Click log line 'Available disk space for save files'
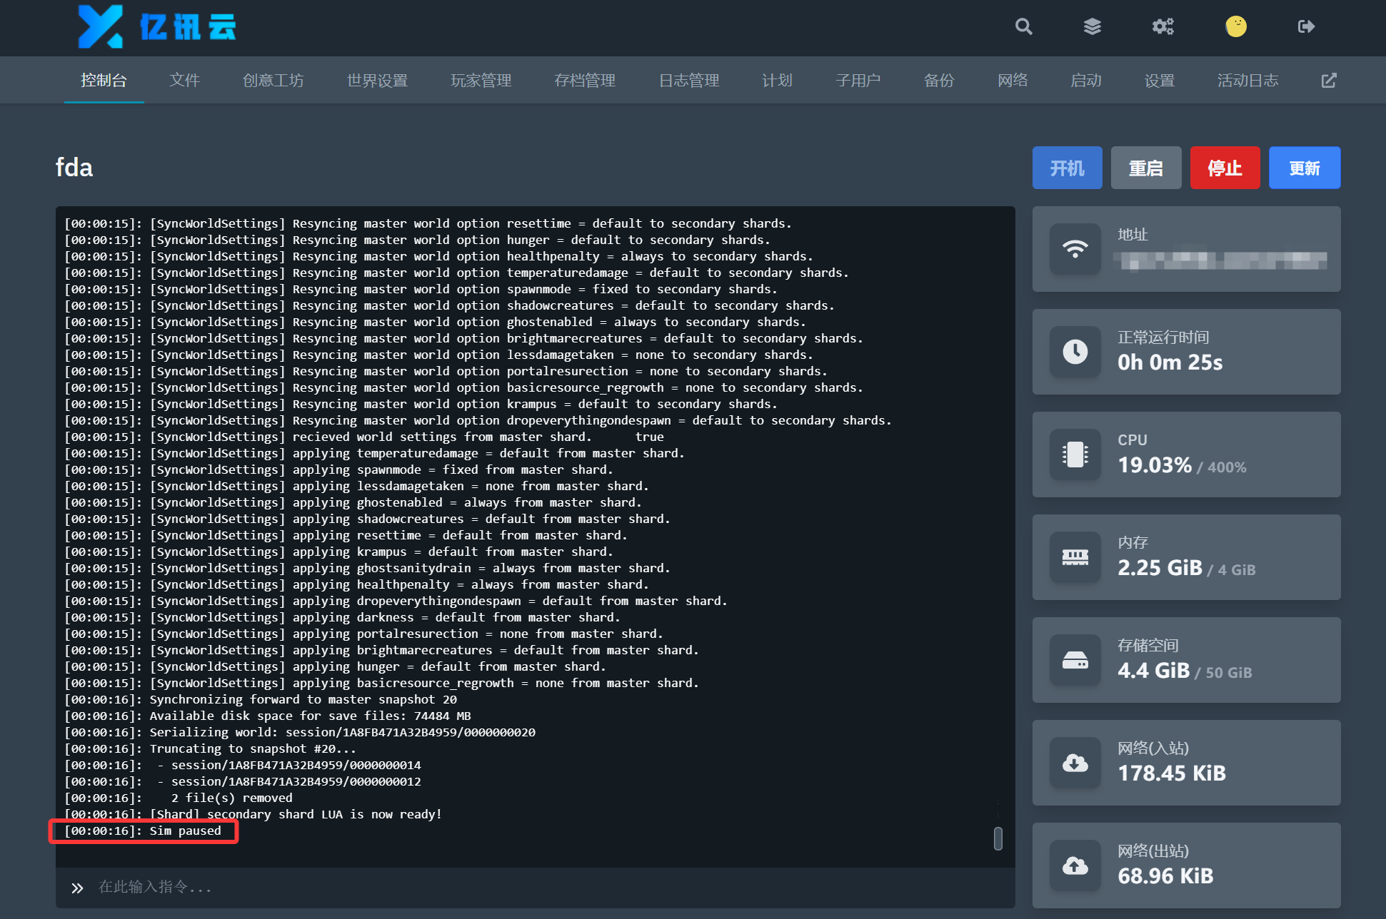Viewport: 1386px width, 919px height. (268, 716)
